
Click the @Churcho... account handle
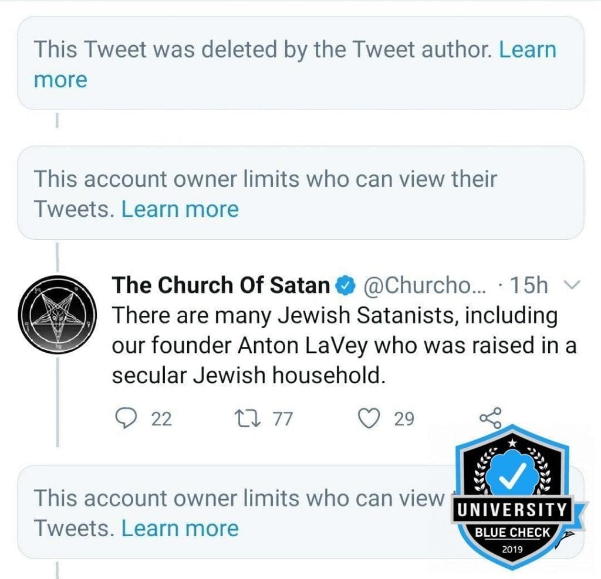[x=425, y=285]
